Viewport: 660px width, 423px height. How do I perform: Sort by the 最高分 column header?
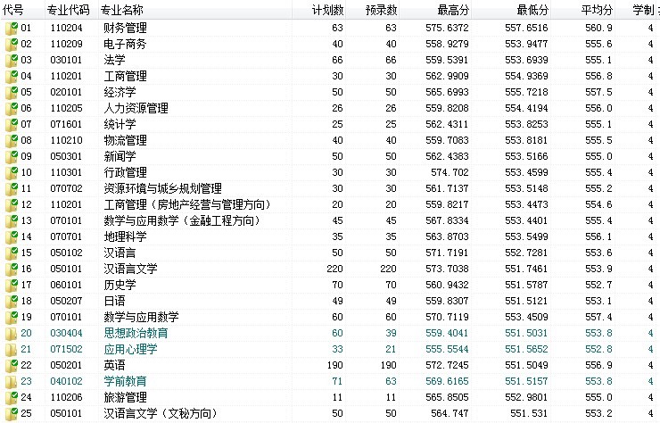pyautogui.click(x=455, y=10)
